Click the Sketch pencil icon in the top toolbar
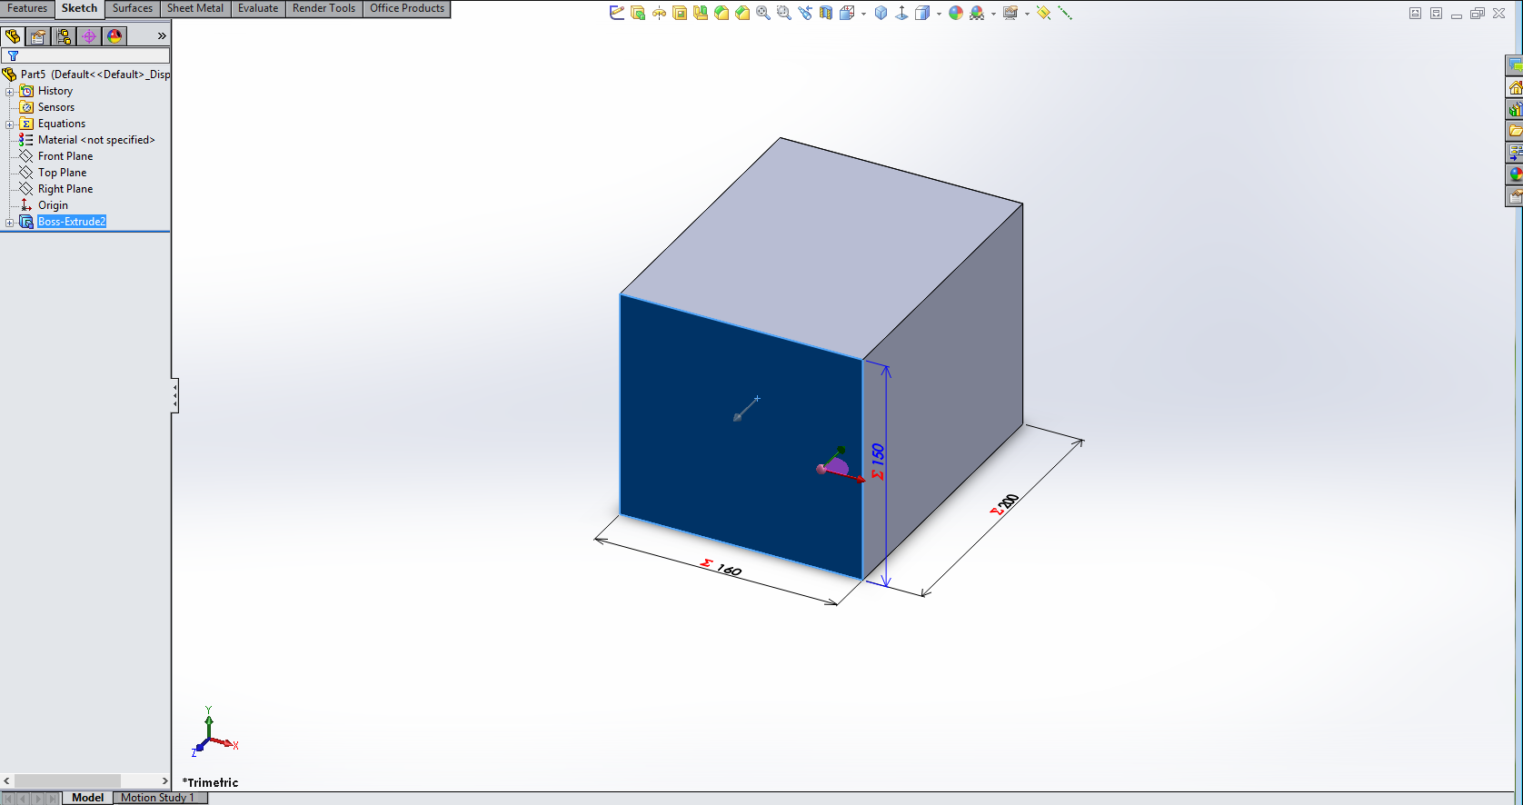Viewport: 1523px width, 805px height. [617, 13]
